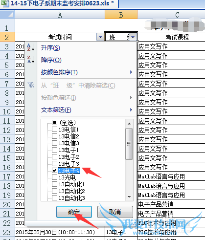Viewport: 205px width, 240px height.
Task: Click the filter list scroll up arrow
Action: pyautogui.click(x=129, y=124)
